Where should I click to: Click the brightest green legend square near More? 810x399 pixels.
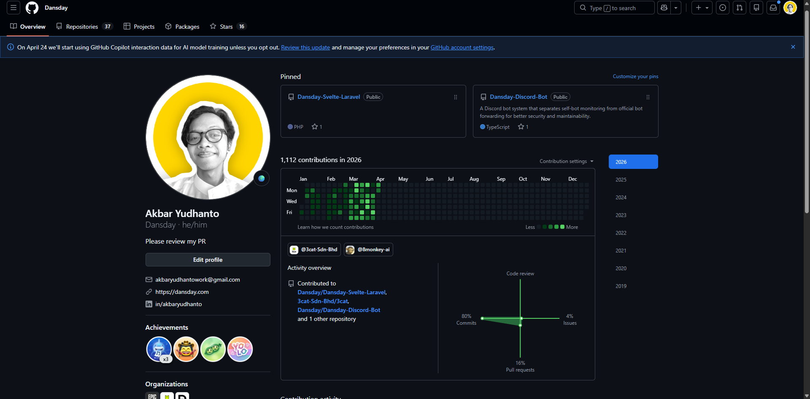click(x=562, y=227)
